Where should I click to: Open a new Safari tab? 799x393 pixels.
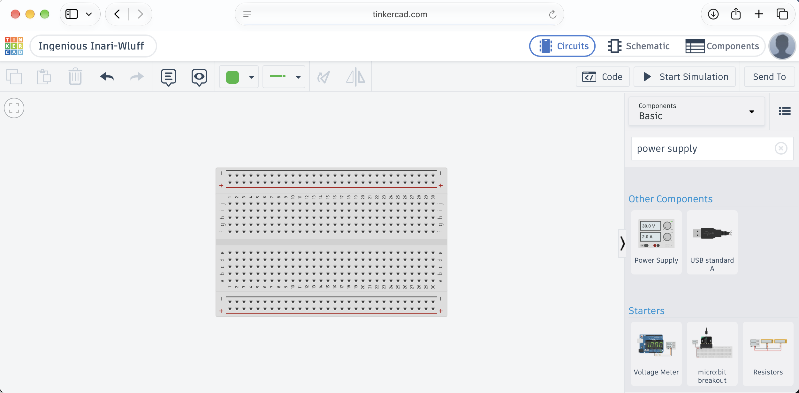coord(759,14)
